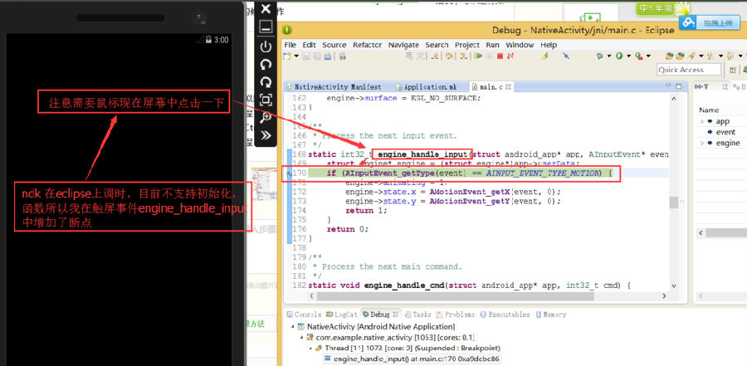Rotate the emulator using the first rotate icon

[x=266, y=64]
